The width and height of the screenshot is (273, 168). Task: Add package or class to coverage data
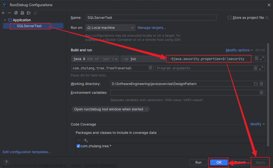tap(85, 140)
